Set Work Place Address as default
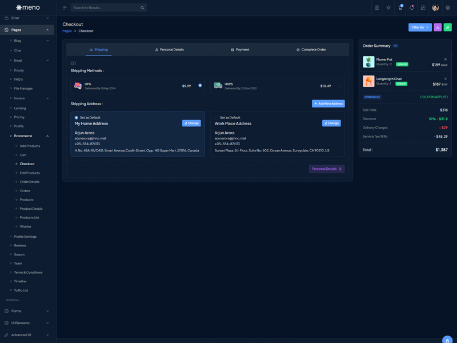The image size is (457, 343). pyautogui.click(x=217, y=118)
